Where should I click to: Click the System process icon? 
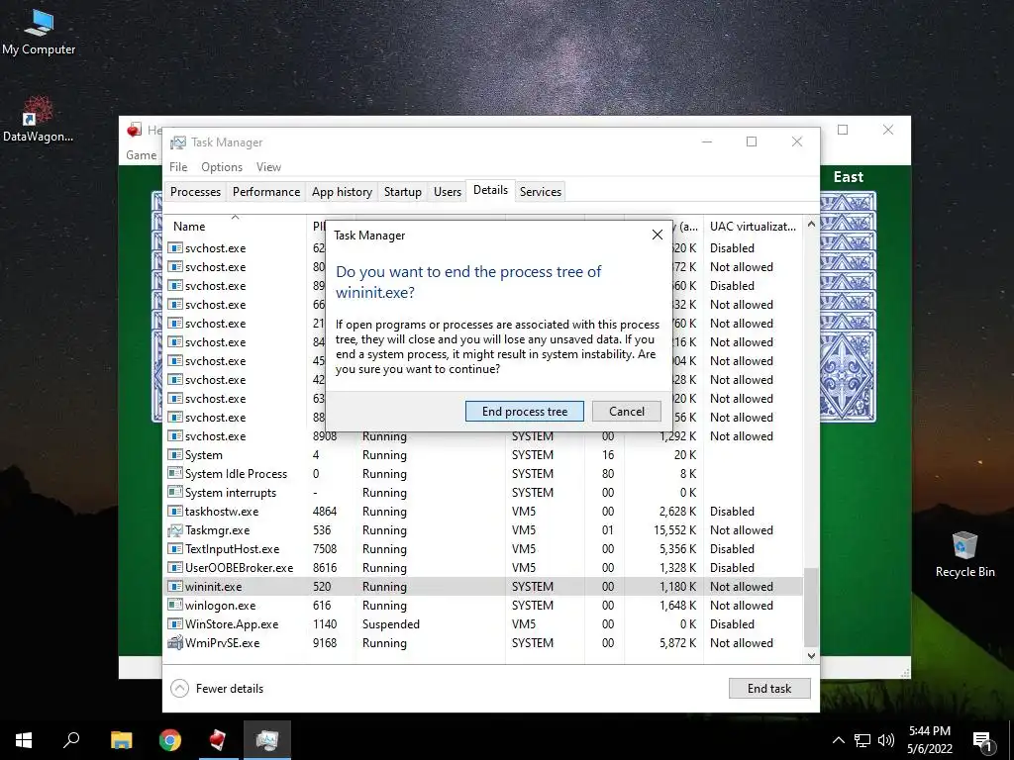174,455
